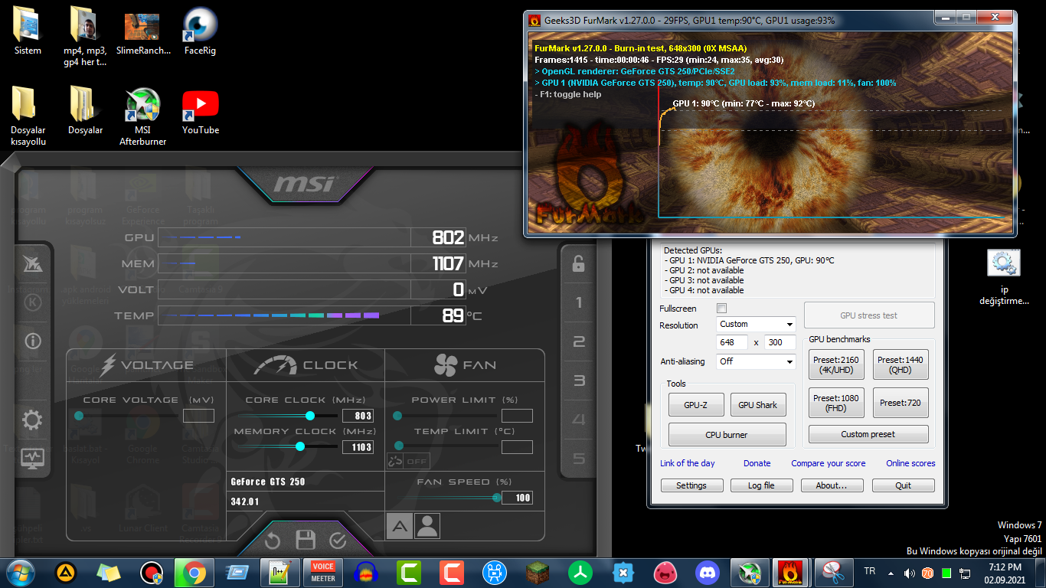
Task: Run the Preset:2160 (4K/UHD) benchmark
Action: coord(836,364)
